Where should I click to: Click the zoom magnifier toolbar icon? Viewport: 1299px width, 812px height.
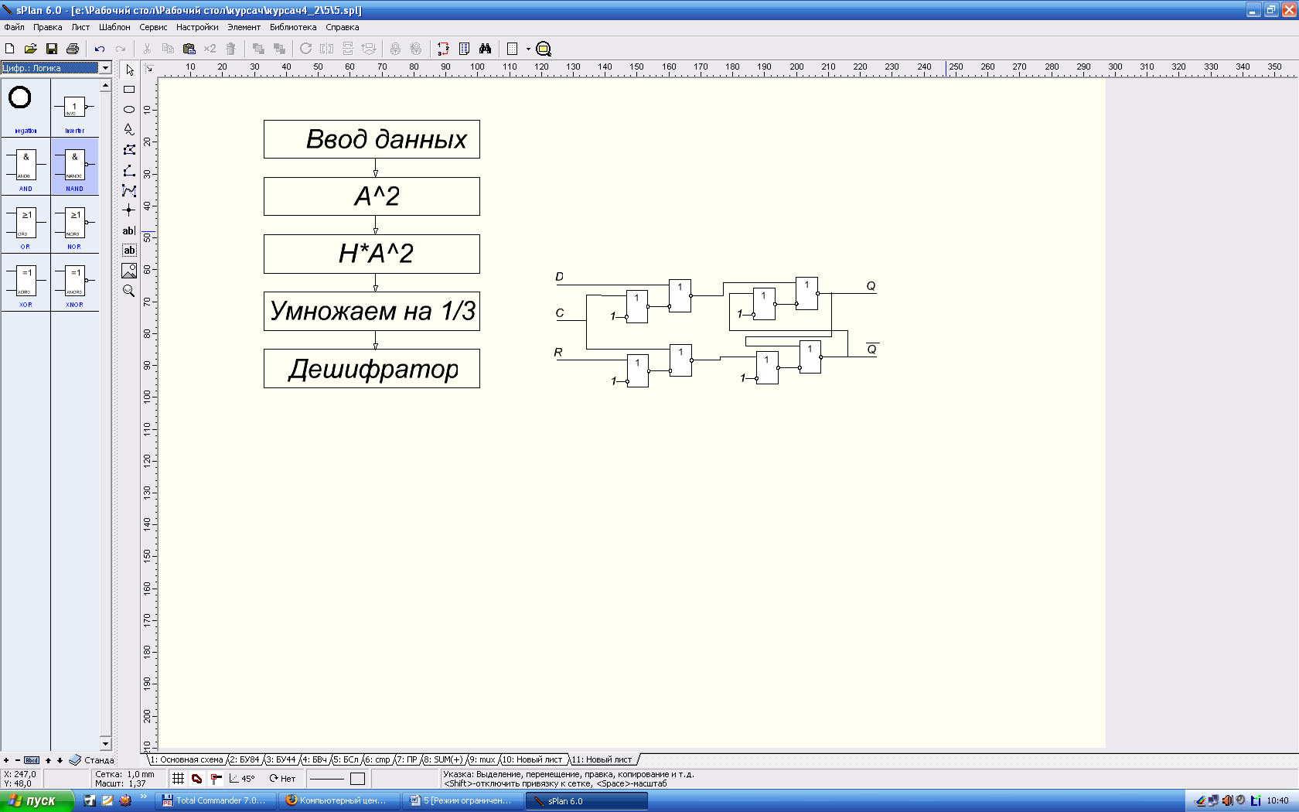[x=544, y=49]
